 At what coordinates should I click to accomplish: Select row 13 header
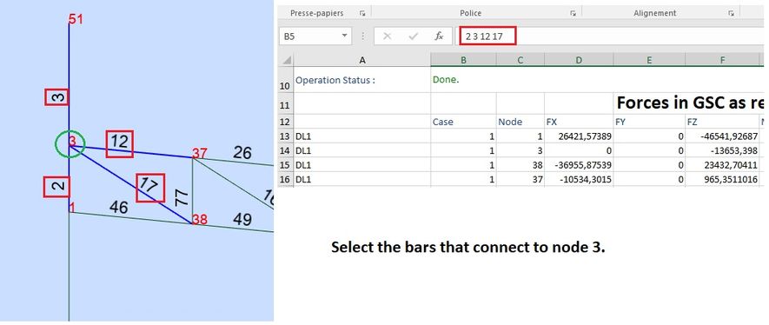coord(285,136)
